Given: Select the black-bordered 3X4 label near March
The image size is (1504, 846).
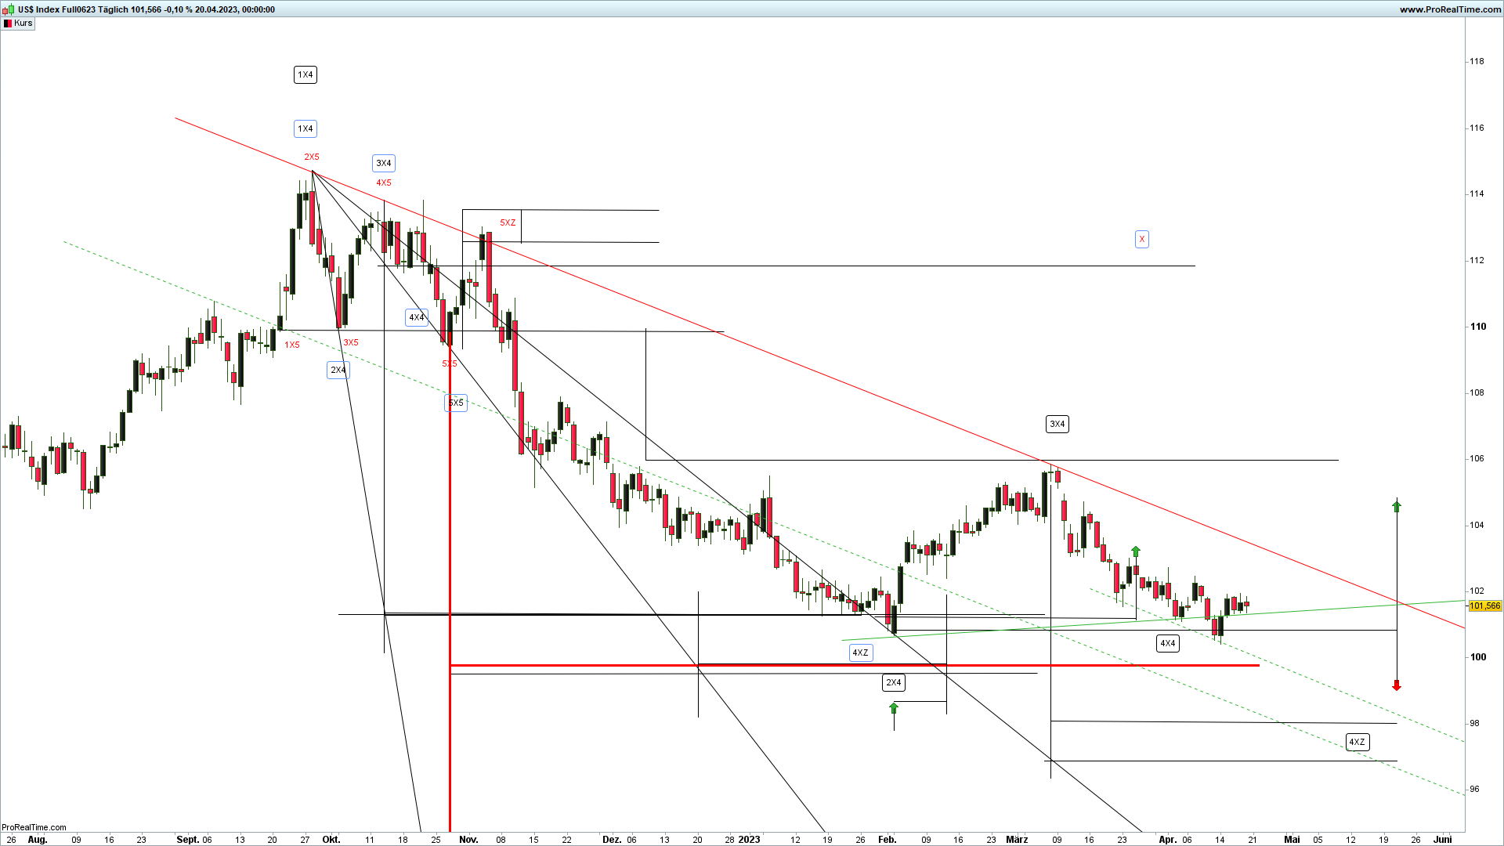Looking at the screenshot, I should coord(1057,425).
